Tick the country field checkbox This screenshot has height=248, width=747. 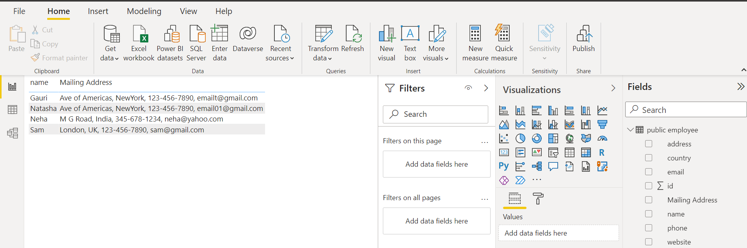tap(649, 158)
